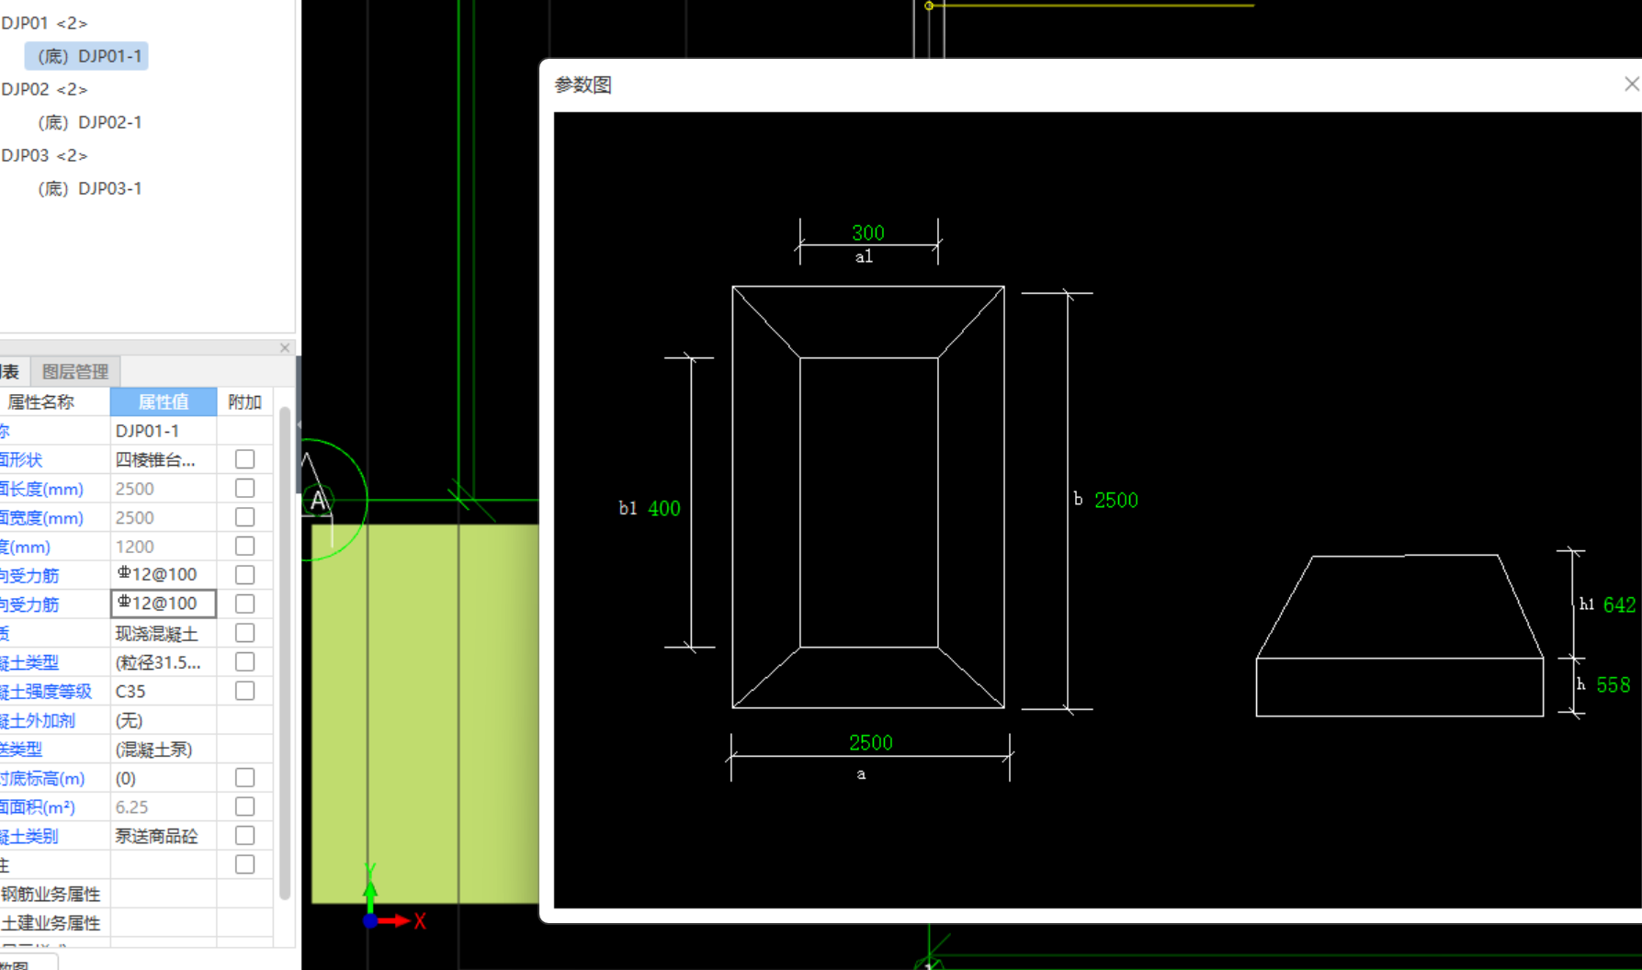Toggle checkbox in the C35 row
The width and height of the screenshot is (1642, 970).
(244, 691)
